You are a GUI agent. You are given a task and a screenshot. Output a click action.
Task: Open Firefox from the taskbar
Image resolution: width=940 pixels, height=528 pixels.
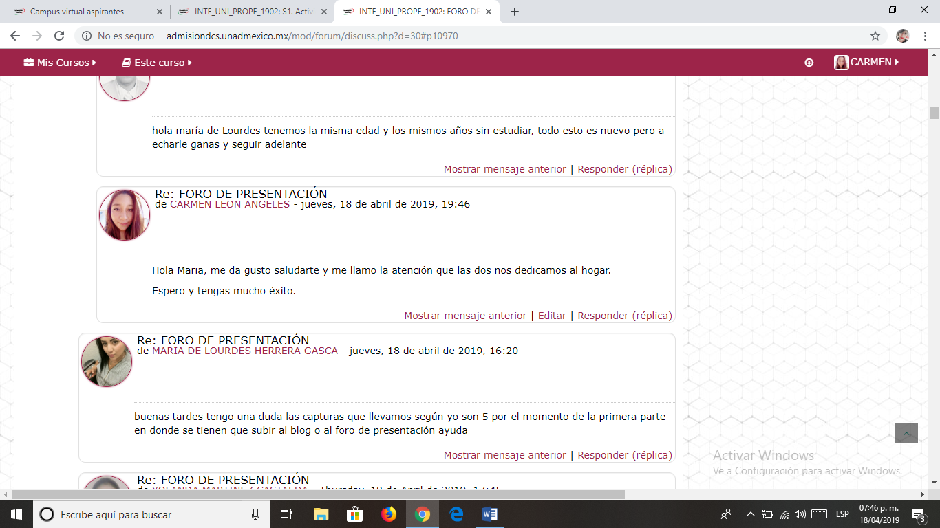coord(389,514)
